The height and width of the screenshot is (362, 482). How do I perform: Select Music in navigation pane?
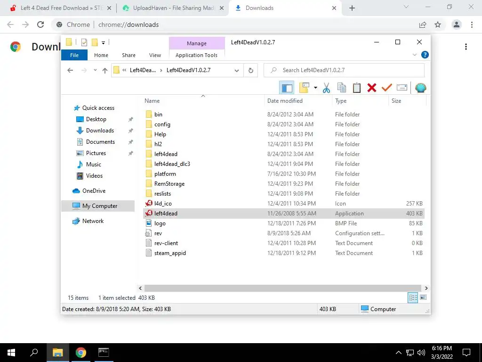pyautogui.click(x=94, y=165)
